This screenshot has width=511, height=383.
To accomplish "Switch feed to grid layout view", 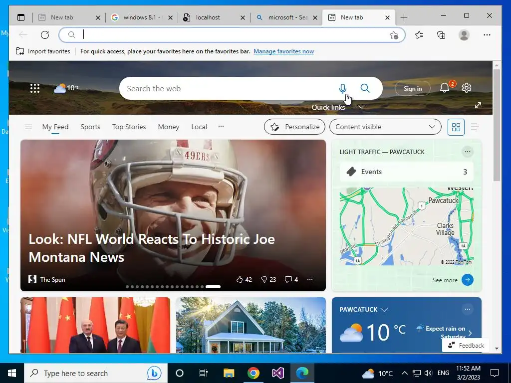I will 456,127.
